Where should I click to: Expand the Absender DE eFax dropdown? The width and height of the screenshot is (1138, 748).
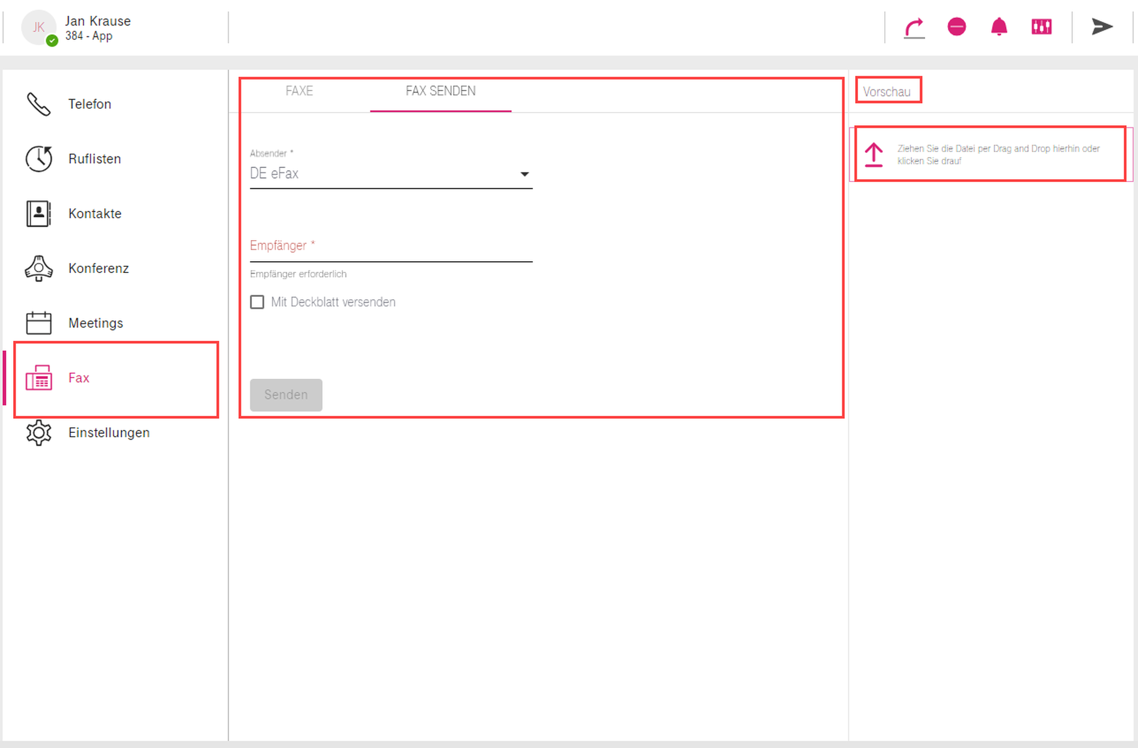pos(391,174)
